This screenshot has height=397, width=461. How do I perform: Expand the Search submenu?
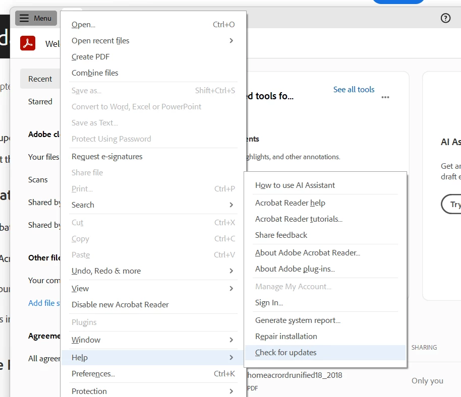(x=153, y=205)
